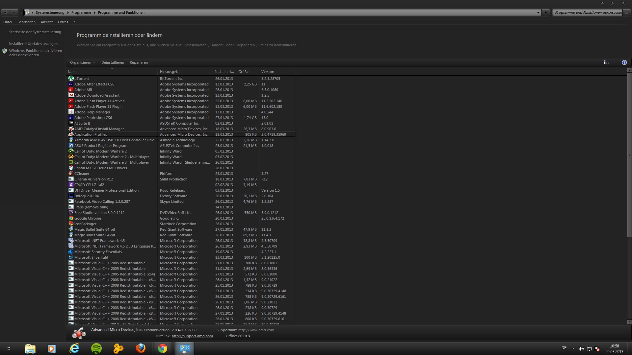Open the taskbar file explorer folder
Screen dimensions: 632x355
click(30, 348)
